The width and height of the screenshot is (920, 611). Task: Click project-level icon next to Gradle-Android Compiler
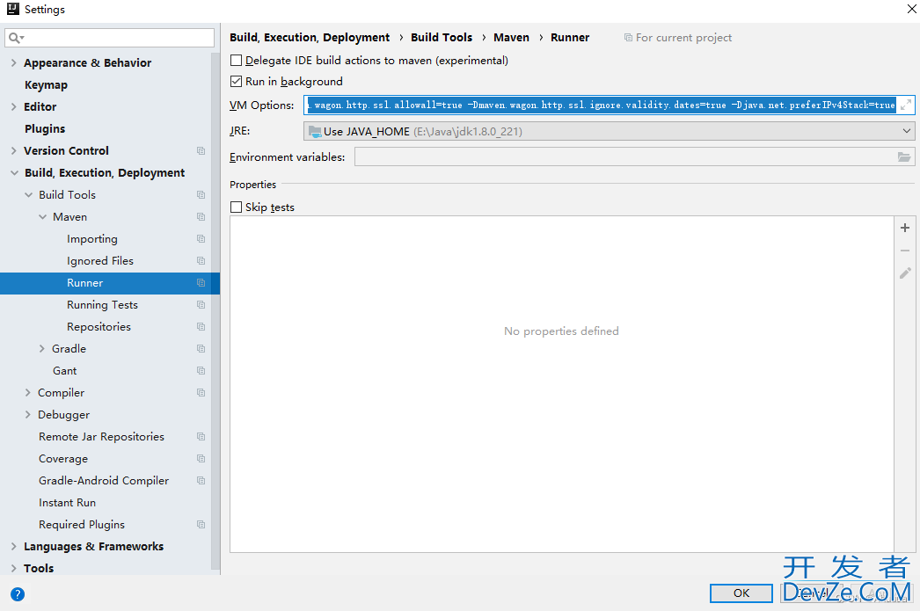pos(201,481)
